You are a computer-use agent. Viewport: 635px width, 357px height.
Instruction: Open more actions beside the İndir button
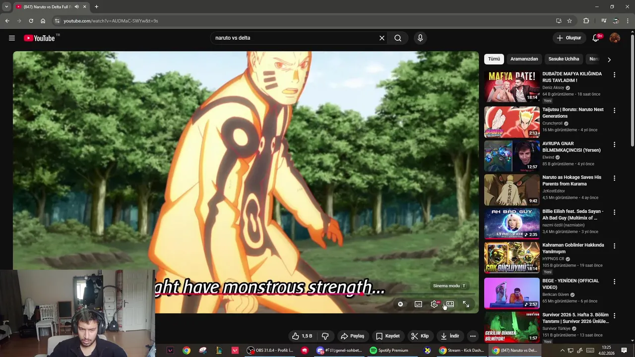(473, 336)
